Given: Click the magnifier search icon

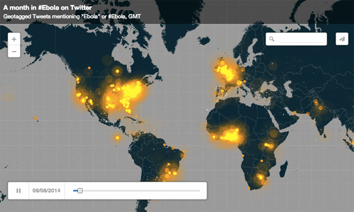Looking at the screenshot, I should coord(272,39).
